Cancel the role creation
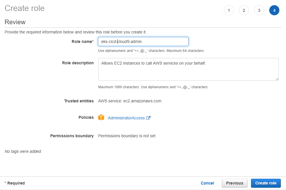This screenshot has width=286, height=190. [207, 183]
